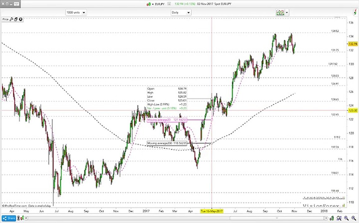The height and width of the screenshot is (223, 359).
Task: Click the Low 124.59 row in tooltip
Action: 167,97
